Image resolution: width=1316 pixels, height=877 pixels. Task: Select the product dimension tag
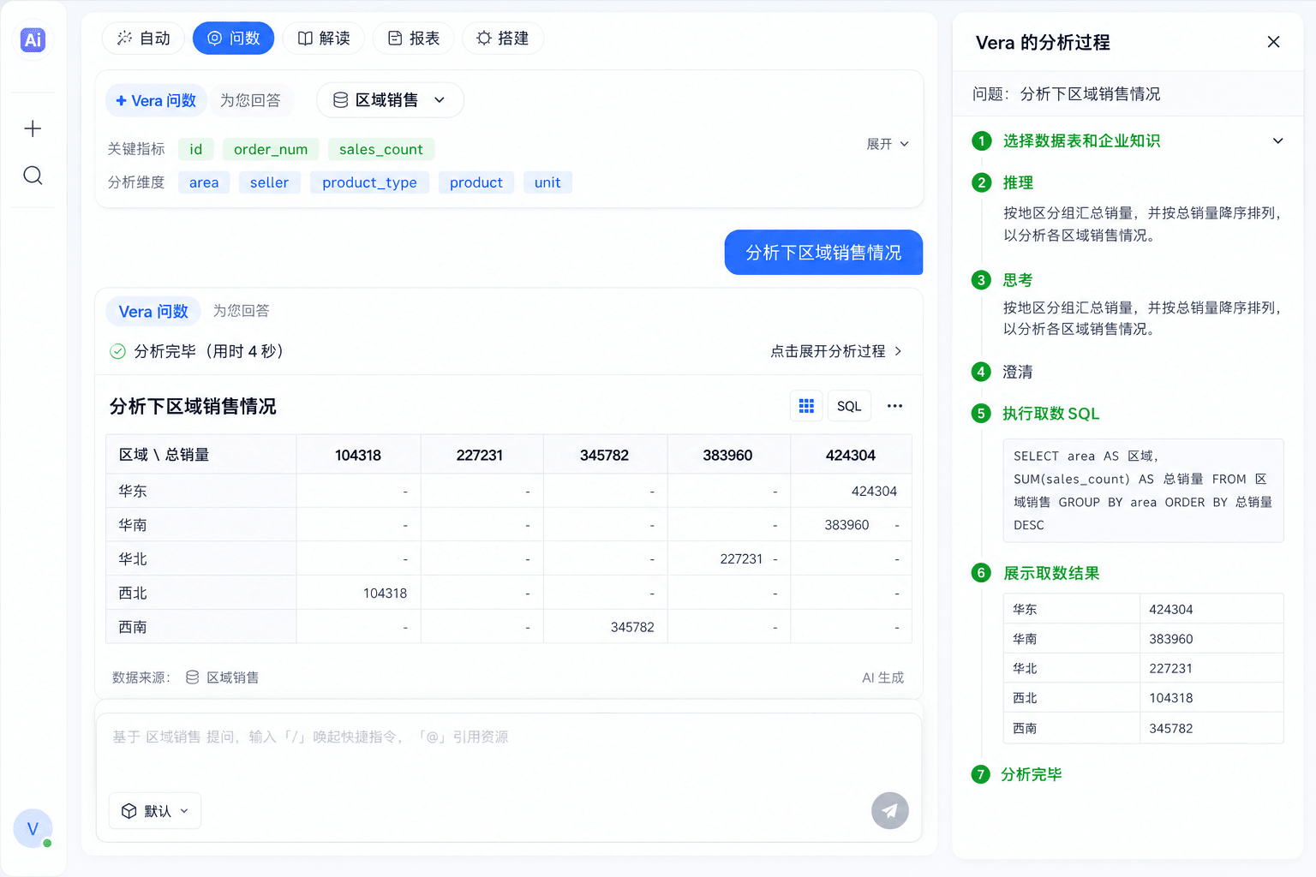coord(476,182)
